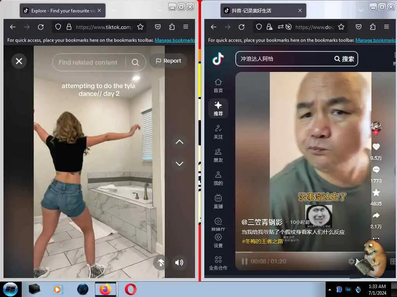The image size is (397, 297).
Task: View site security padlock for tiktok.com
Action: click(69, 27)
